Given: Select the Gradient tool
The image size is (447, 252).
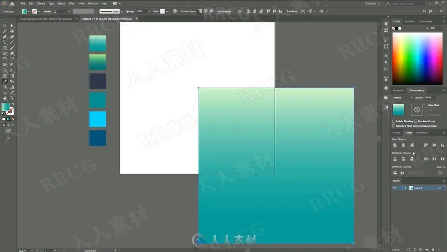Looking at the screenshot, I should (12, 76).
